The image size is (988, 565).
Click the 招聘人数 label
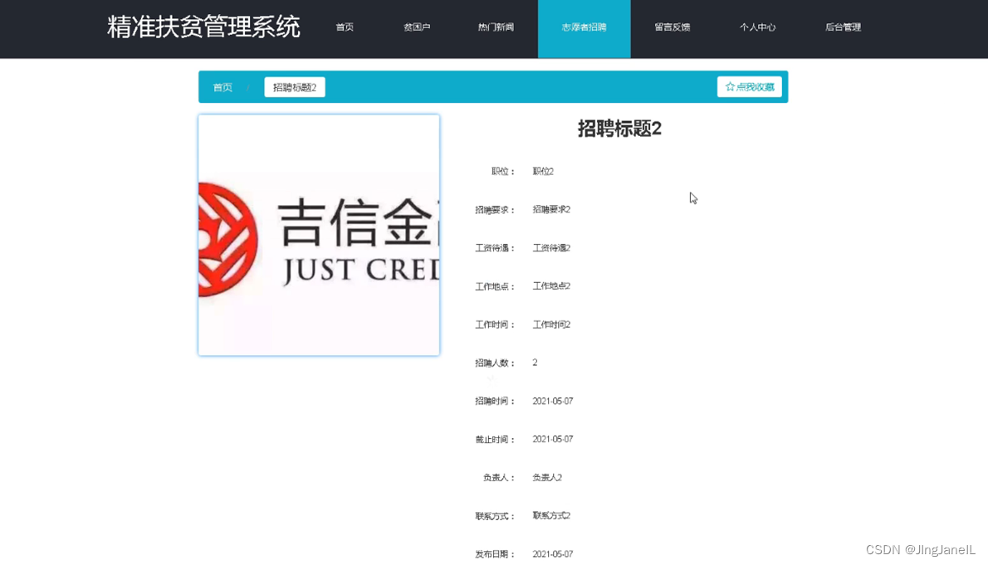[x=495, y=363]
